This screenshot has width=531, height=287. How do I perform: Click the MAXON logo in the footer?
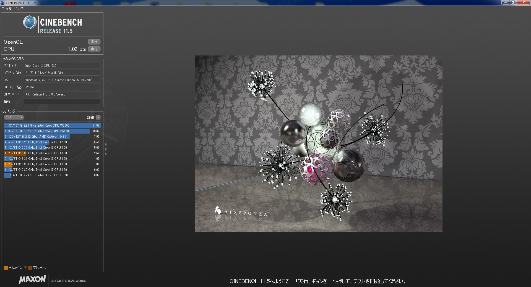pos(32,280)
